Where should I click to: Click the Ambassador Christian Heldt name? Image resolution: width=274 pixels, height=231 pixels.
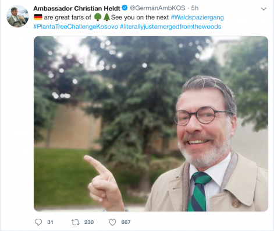[x=77, y=8]
